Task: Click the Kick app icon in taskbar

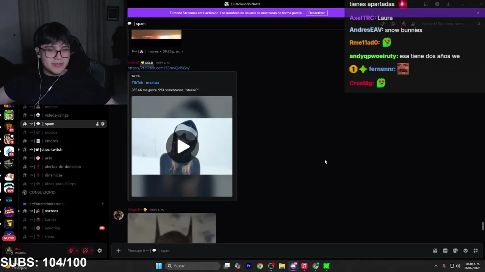Action: click(326, 266)
